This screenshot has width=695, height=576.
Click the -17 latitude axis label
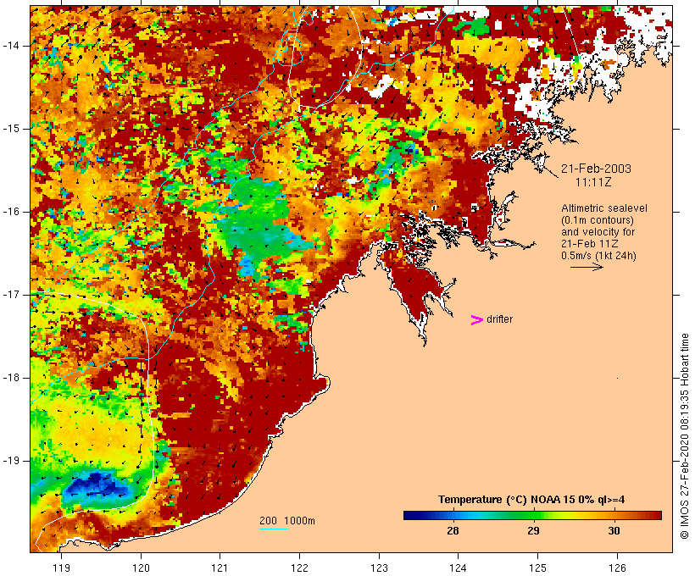click(11, 295)
